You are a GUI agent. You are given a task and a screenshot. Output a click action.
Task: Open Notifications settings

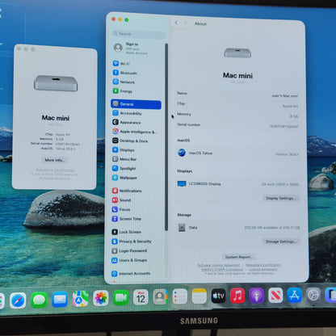point(127,191)
